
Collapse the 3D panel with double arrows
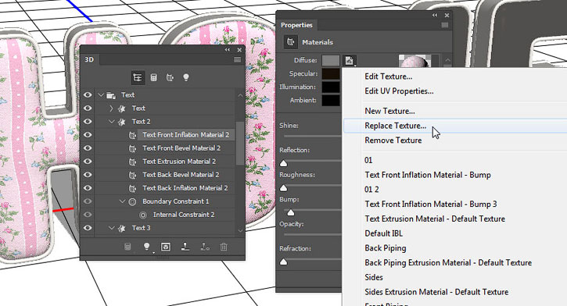tap(228, 49)
